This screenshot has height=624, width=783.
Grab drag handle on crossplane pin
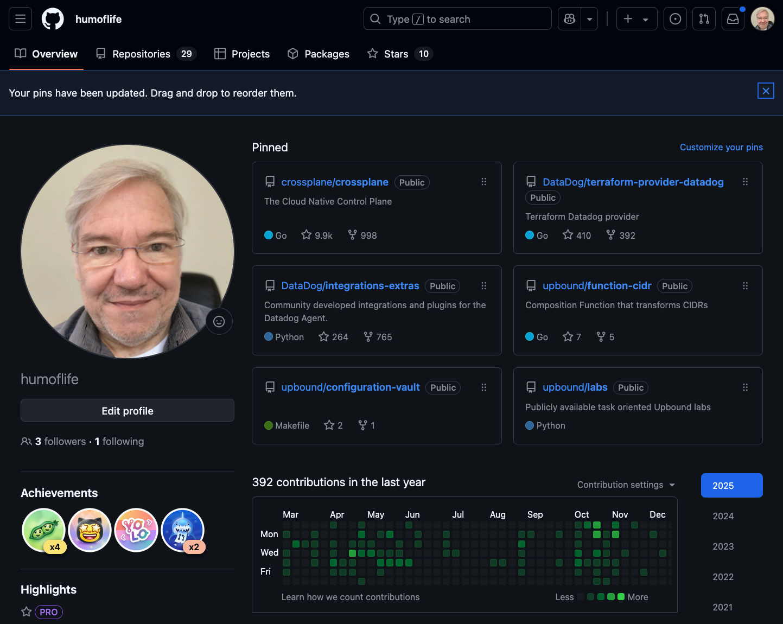[483, 182]
